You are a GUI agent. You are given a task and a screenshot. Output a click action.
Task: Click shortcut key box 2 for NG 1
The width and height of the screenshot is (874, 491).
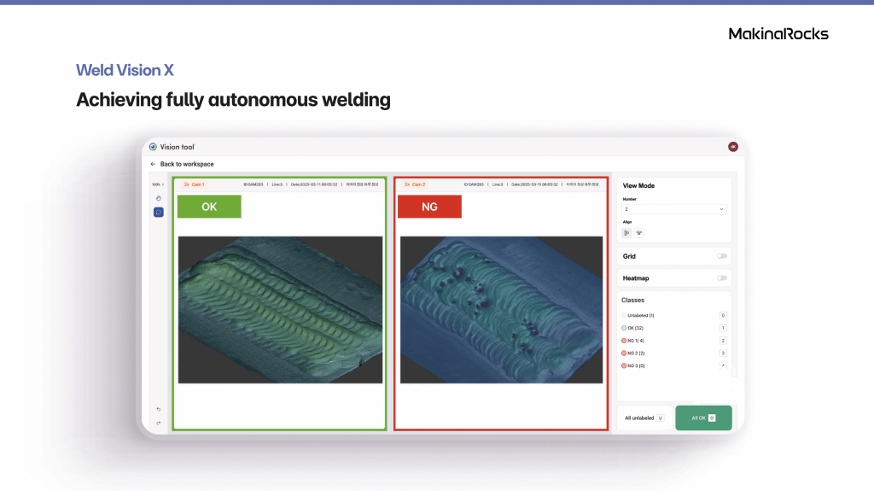723,341
